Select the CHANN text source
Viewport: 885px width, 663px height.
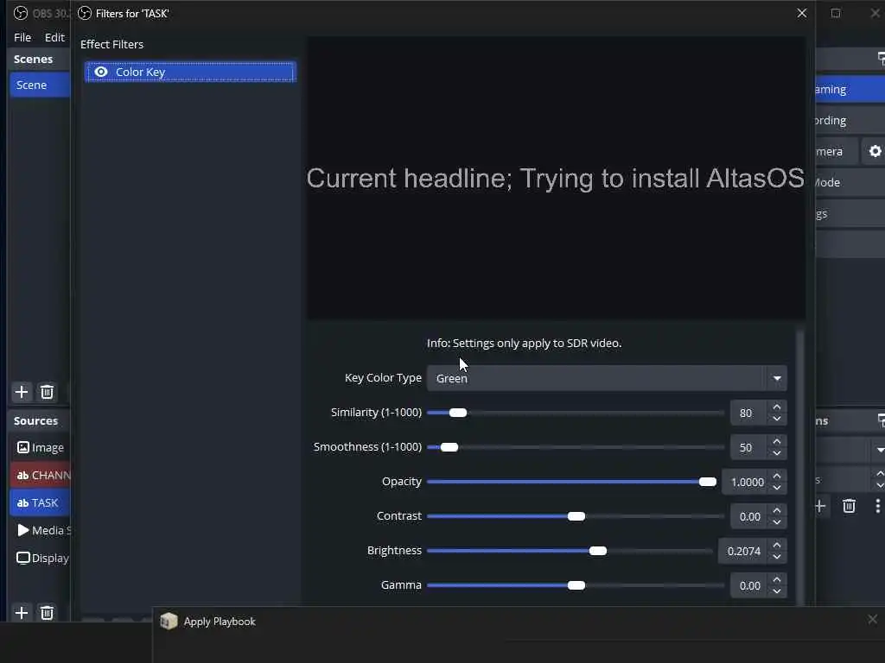click(x=40, y=476)
